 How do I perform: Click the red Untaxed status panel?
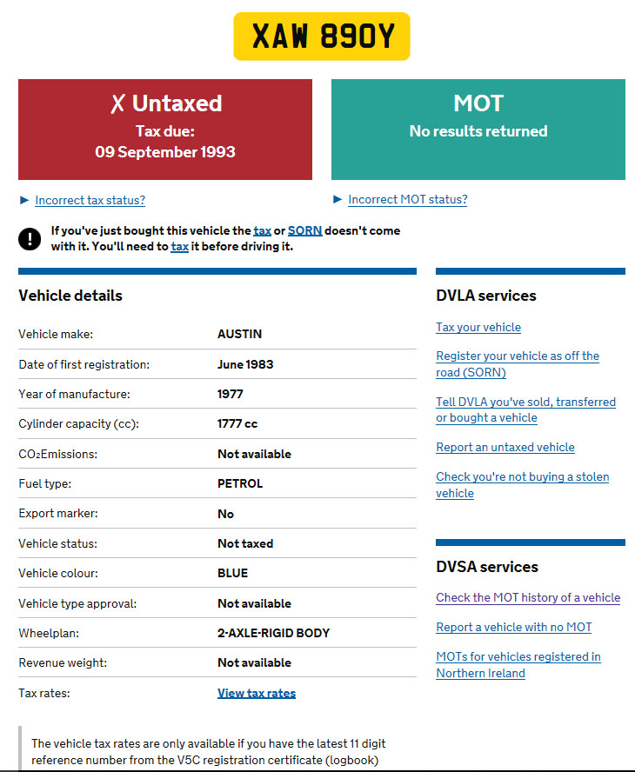click(165, 130)
